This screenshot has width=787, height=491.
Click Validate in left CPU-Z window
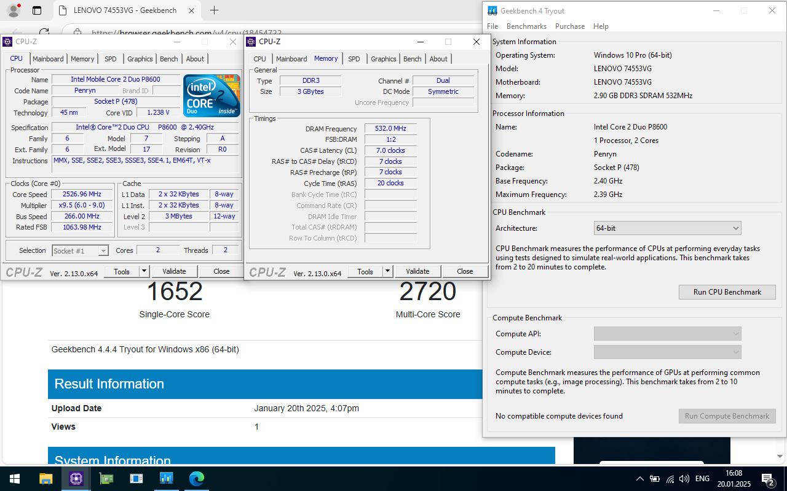(x=174, y=271)
